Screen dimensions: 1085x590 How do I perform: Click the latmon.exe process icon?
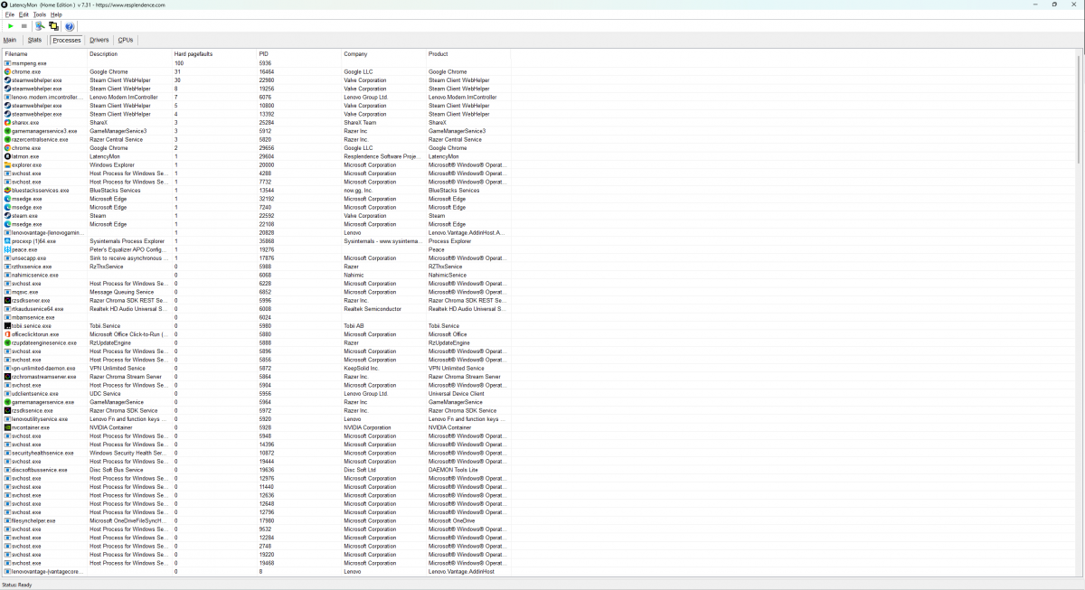coord(7,156)
